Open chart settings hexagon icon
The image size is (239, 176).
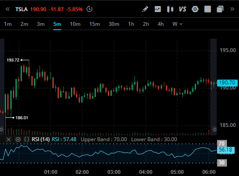[195, 9]
